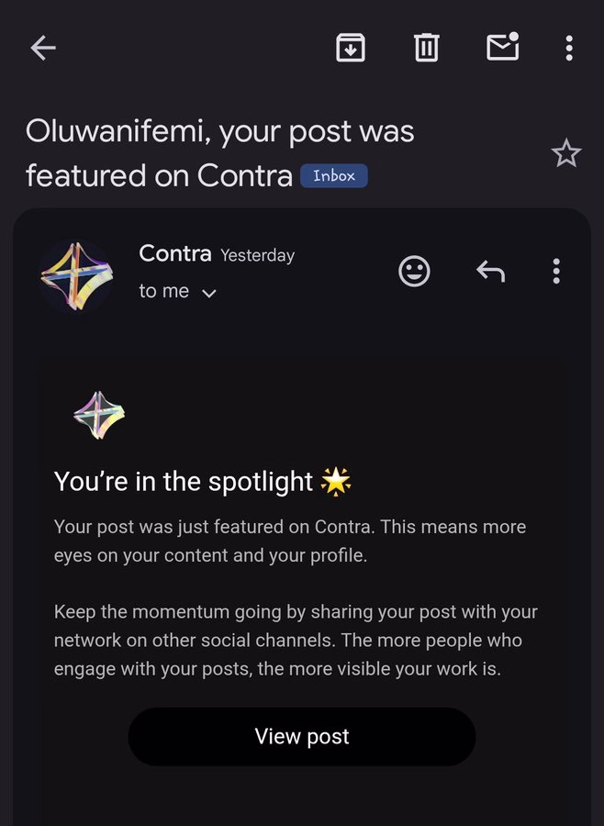Open the Contra sender name
Viewport: 604px width, 826px height.
(174, 254)
